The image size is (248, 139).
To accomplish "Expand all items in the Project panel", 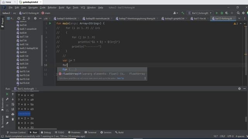I will tap(24, 19).
